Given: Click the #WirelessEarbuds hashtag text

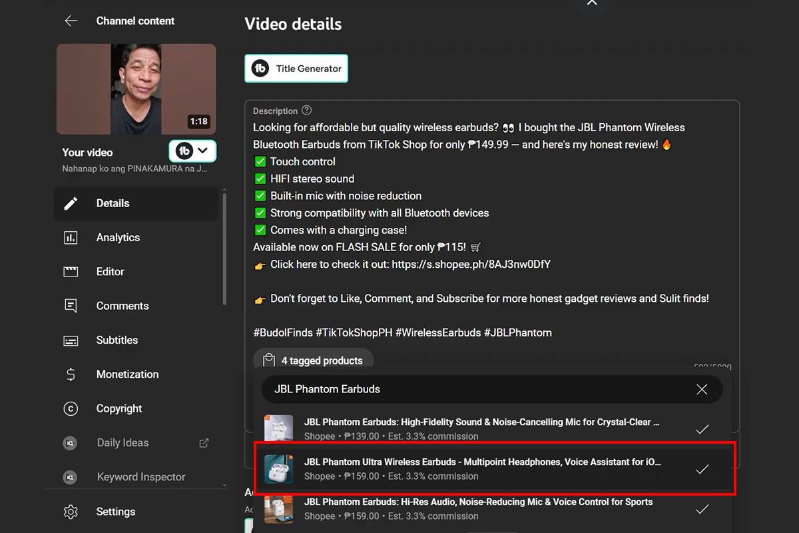Looking at the screenshot, I should pyautogui.click(x=438, y=332).
